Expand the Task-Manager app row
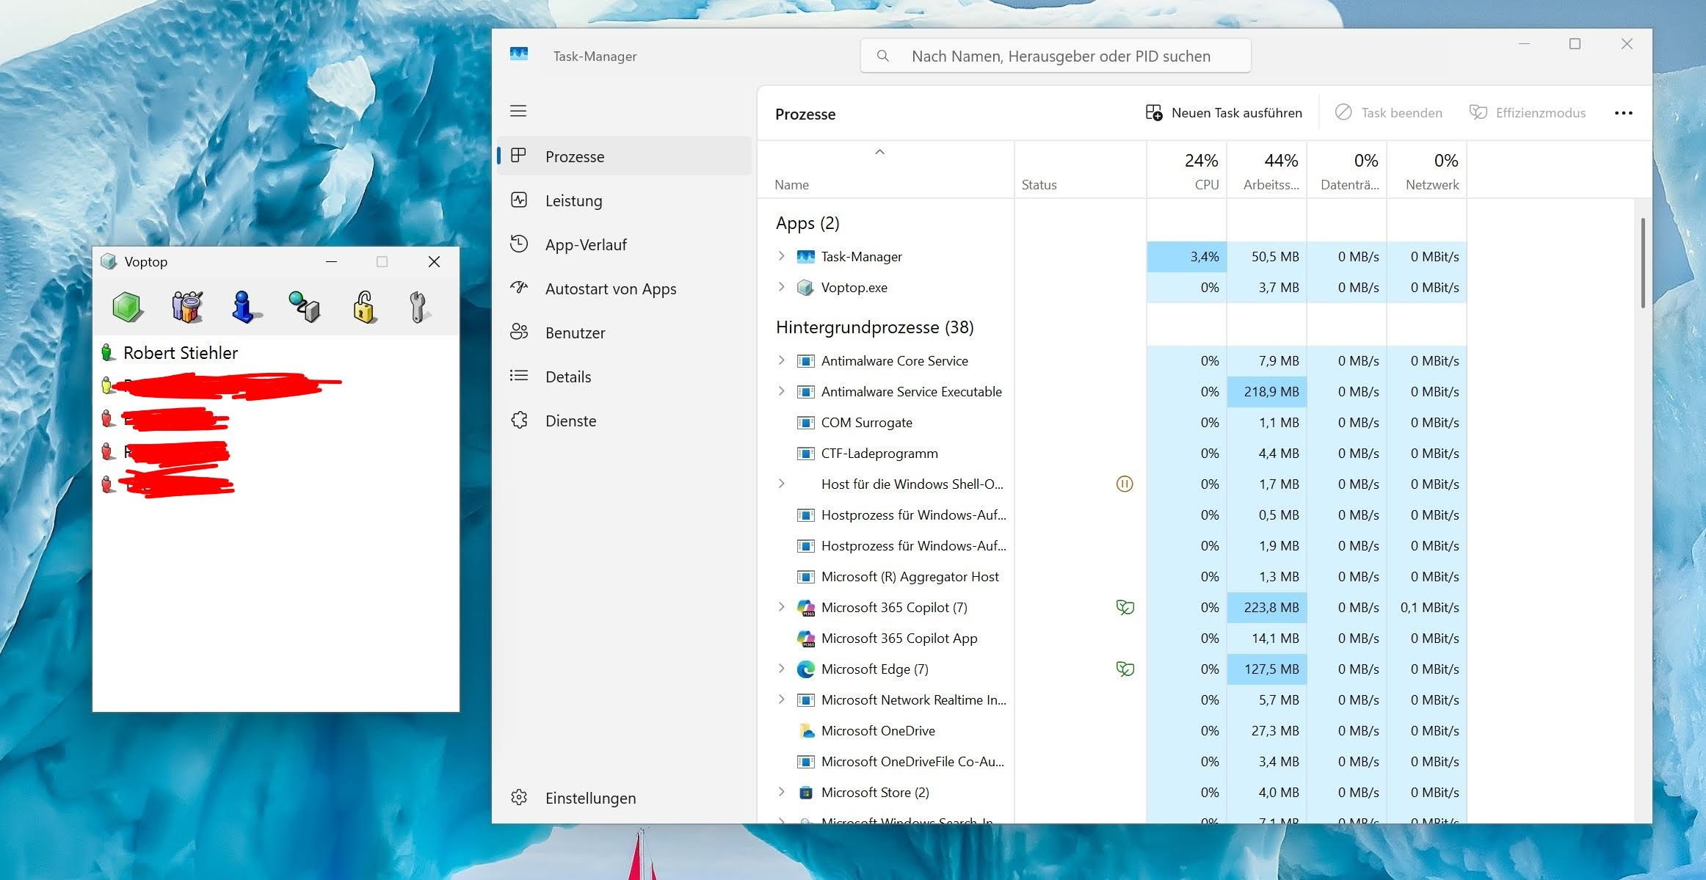This screenshot has height=880, width=1706. tap(781, 256)
